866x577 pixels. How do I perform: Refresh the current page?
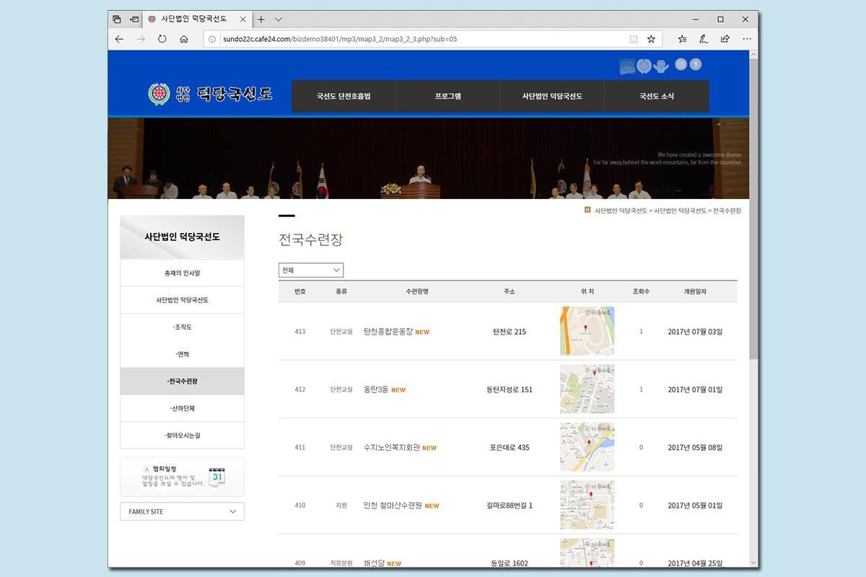pyautogui.click(x=162, y=39)
